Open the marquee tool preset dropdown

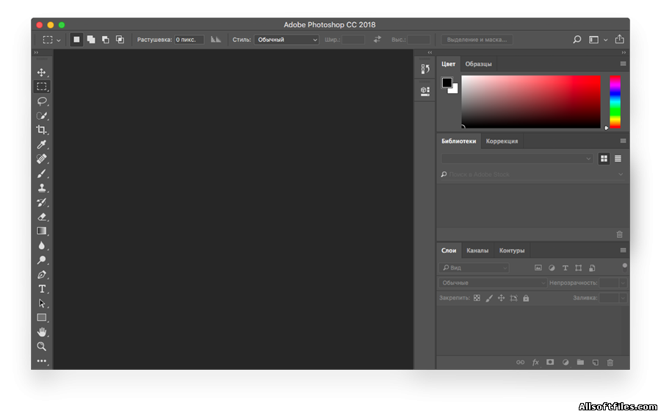[x=59, y=40]
